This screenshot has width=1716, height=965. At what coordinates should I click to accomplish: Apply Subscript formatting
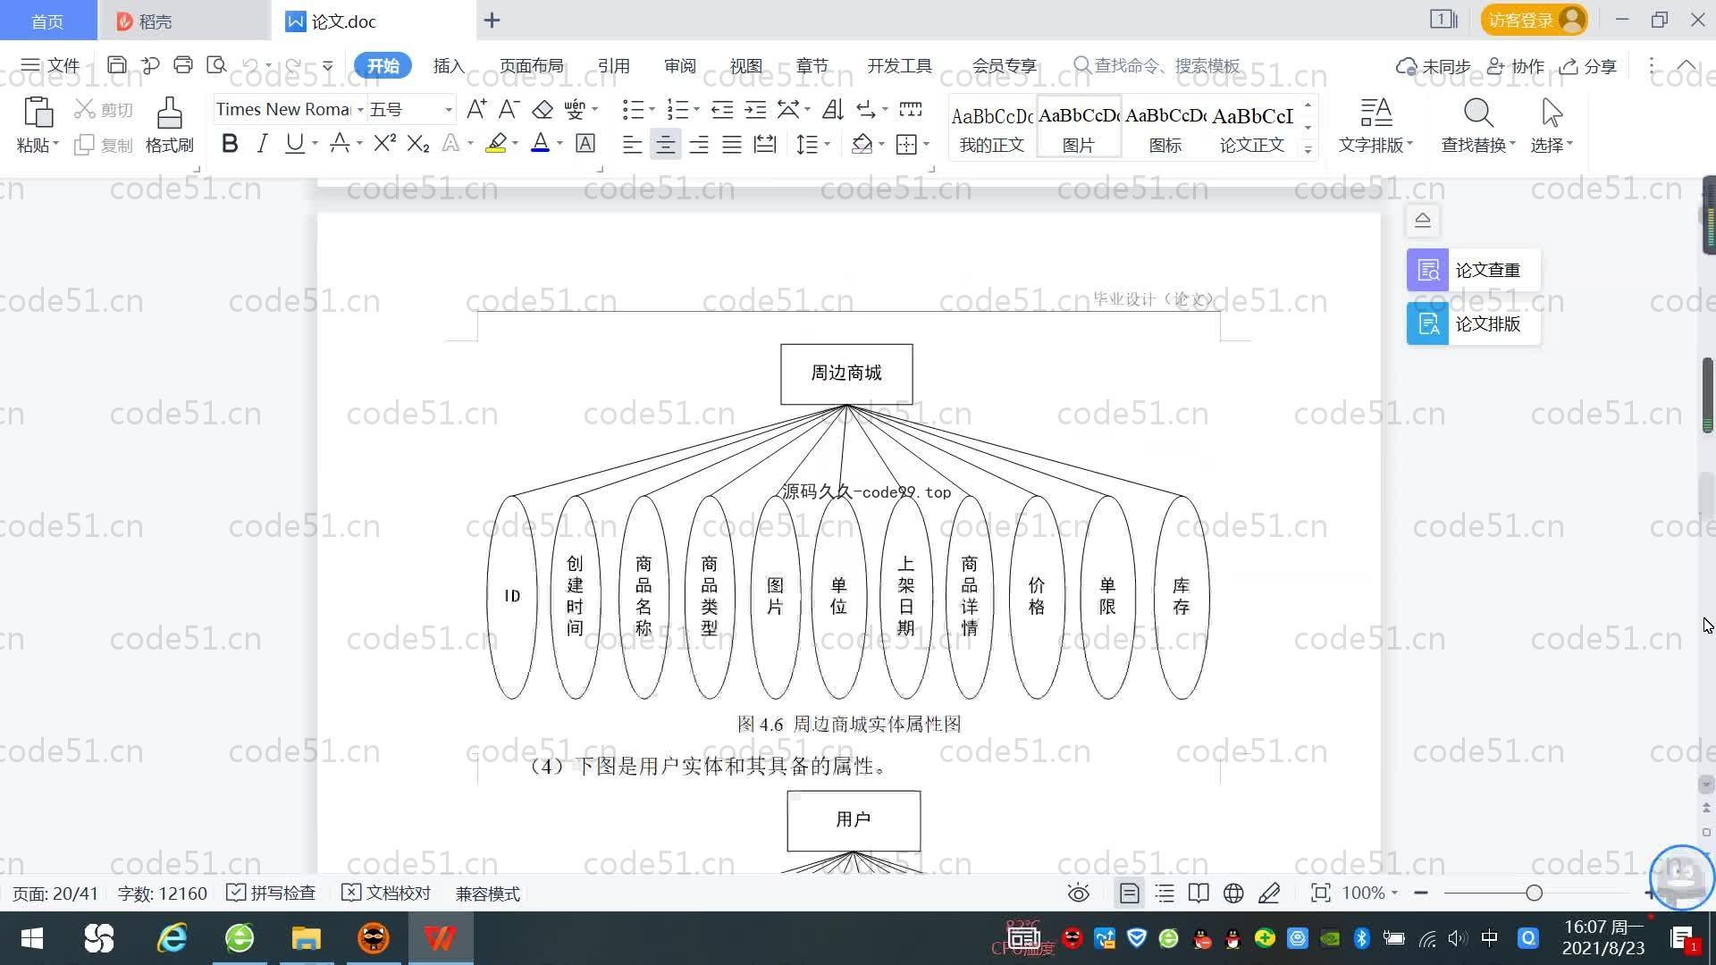click(x=418, y=144)
